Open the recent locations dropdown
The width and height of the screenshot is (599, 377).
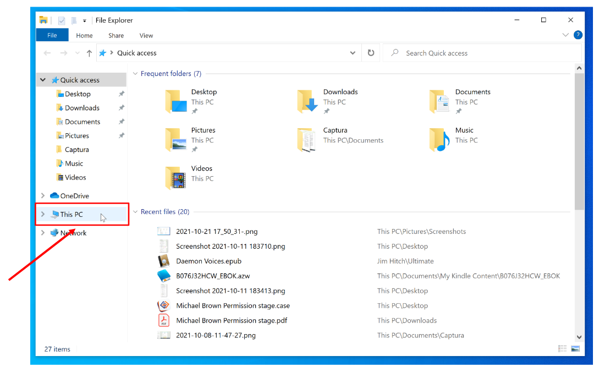78,53
